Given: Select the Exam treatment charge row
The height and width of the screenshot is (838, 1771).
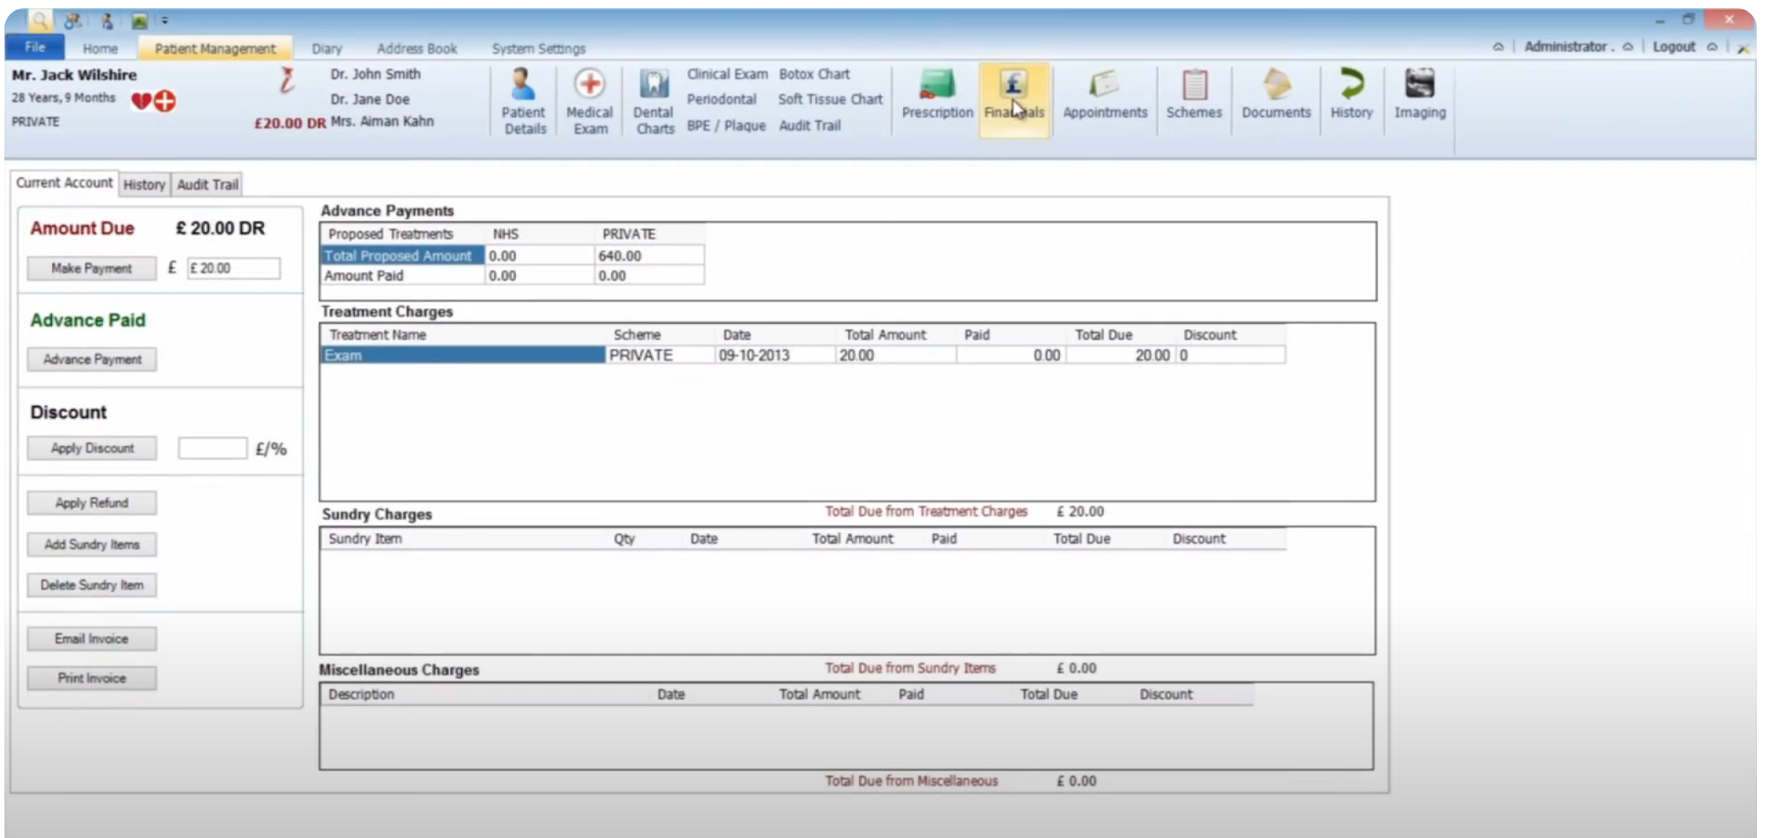Looking at the screenshot, I should [803, 355].
